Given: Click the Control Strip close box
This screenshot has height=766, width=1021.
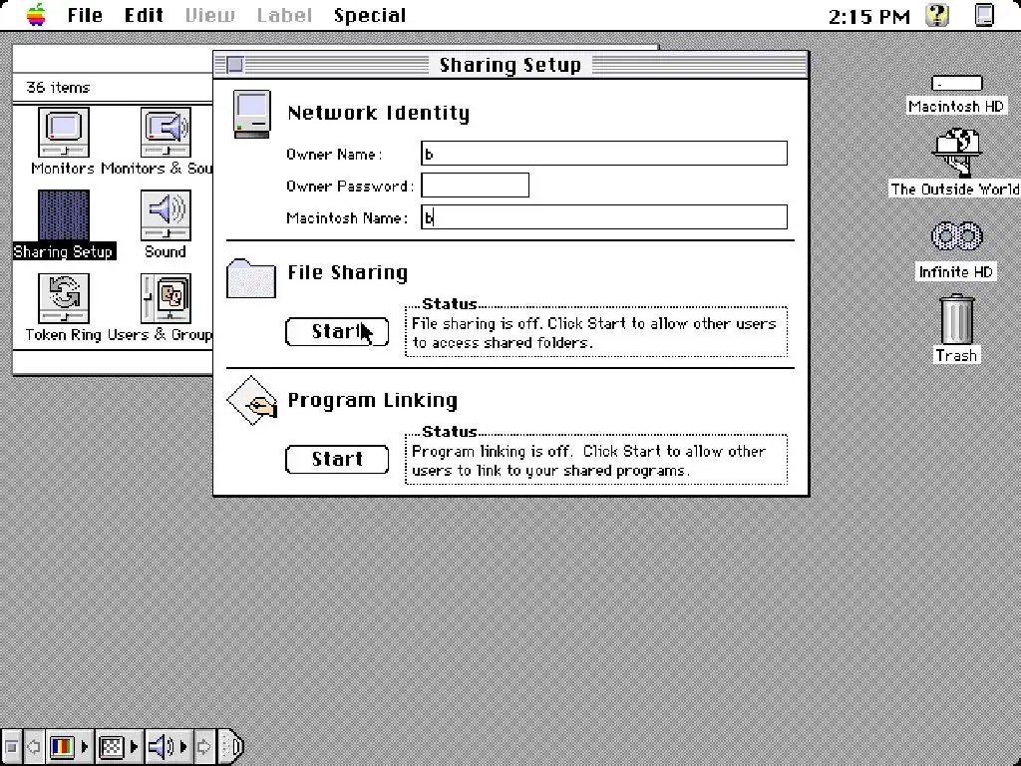Looking at the screenshot, I should tap(10, 746).
